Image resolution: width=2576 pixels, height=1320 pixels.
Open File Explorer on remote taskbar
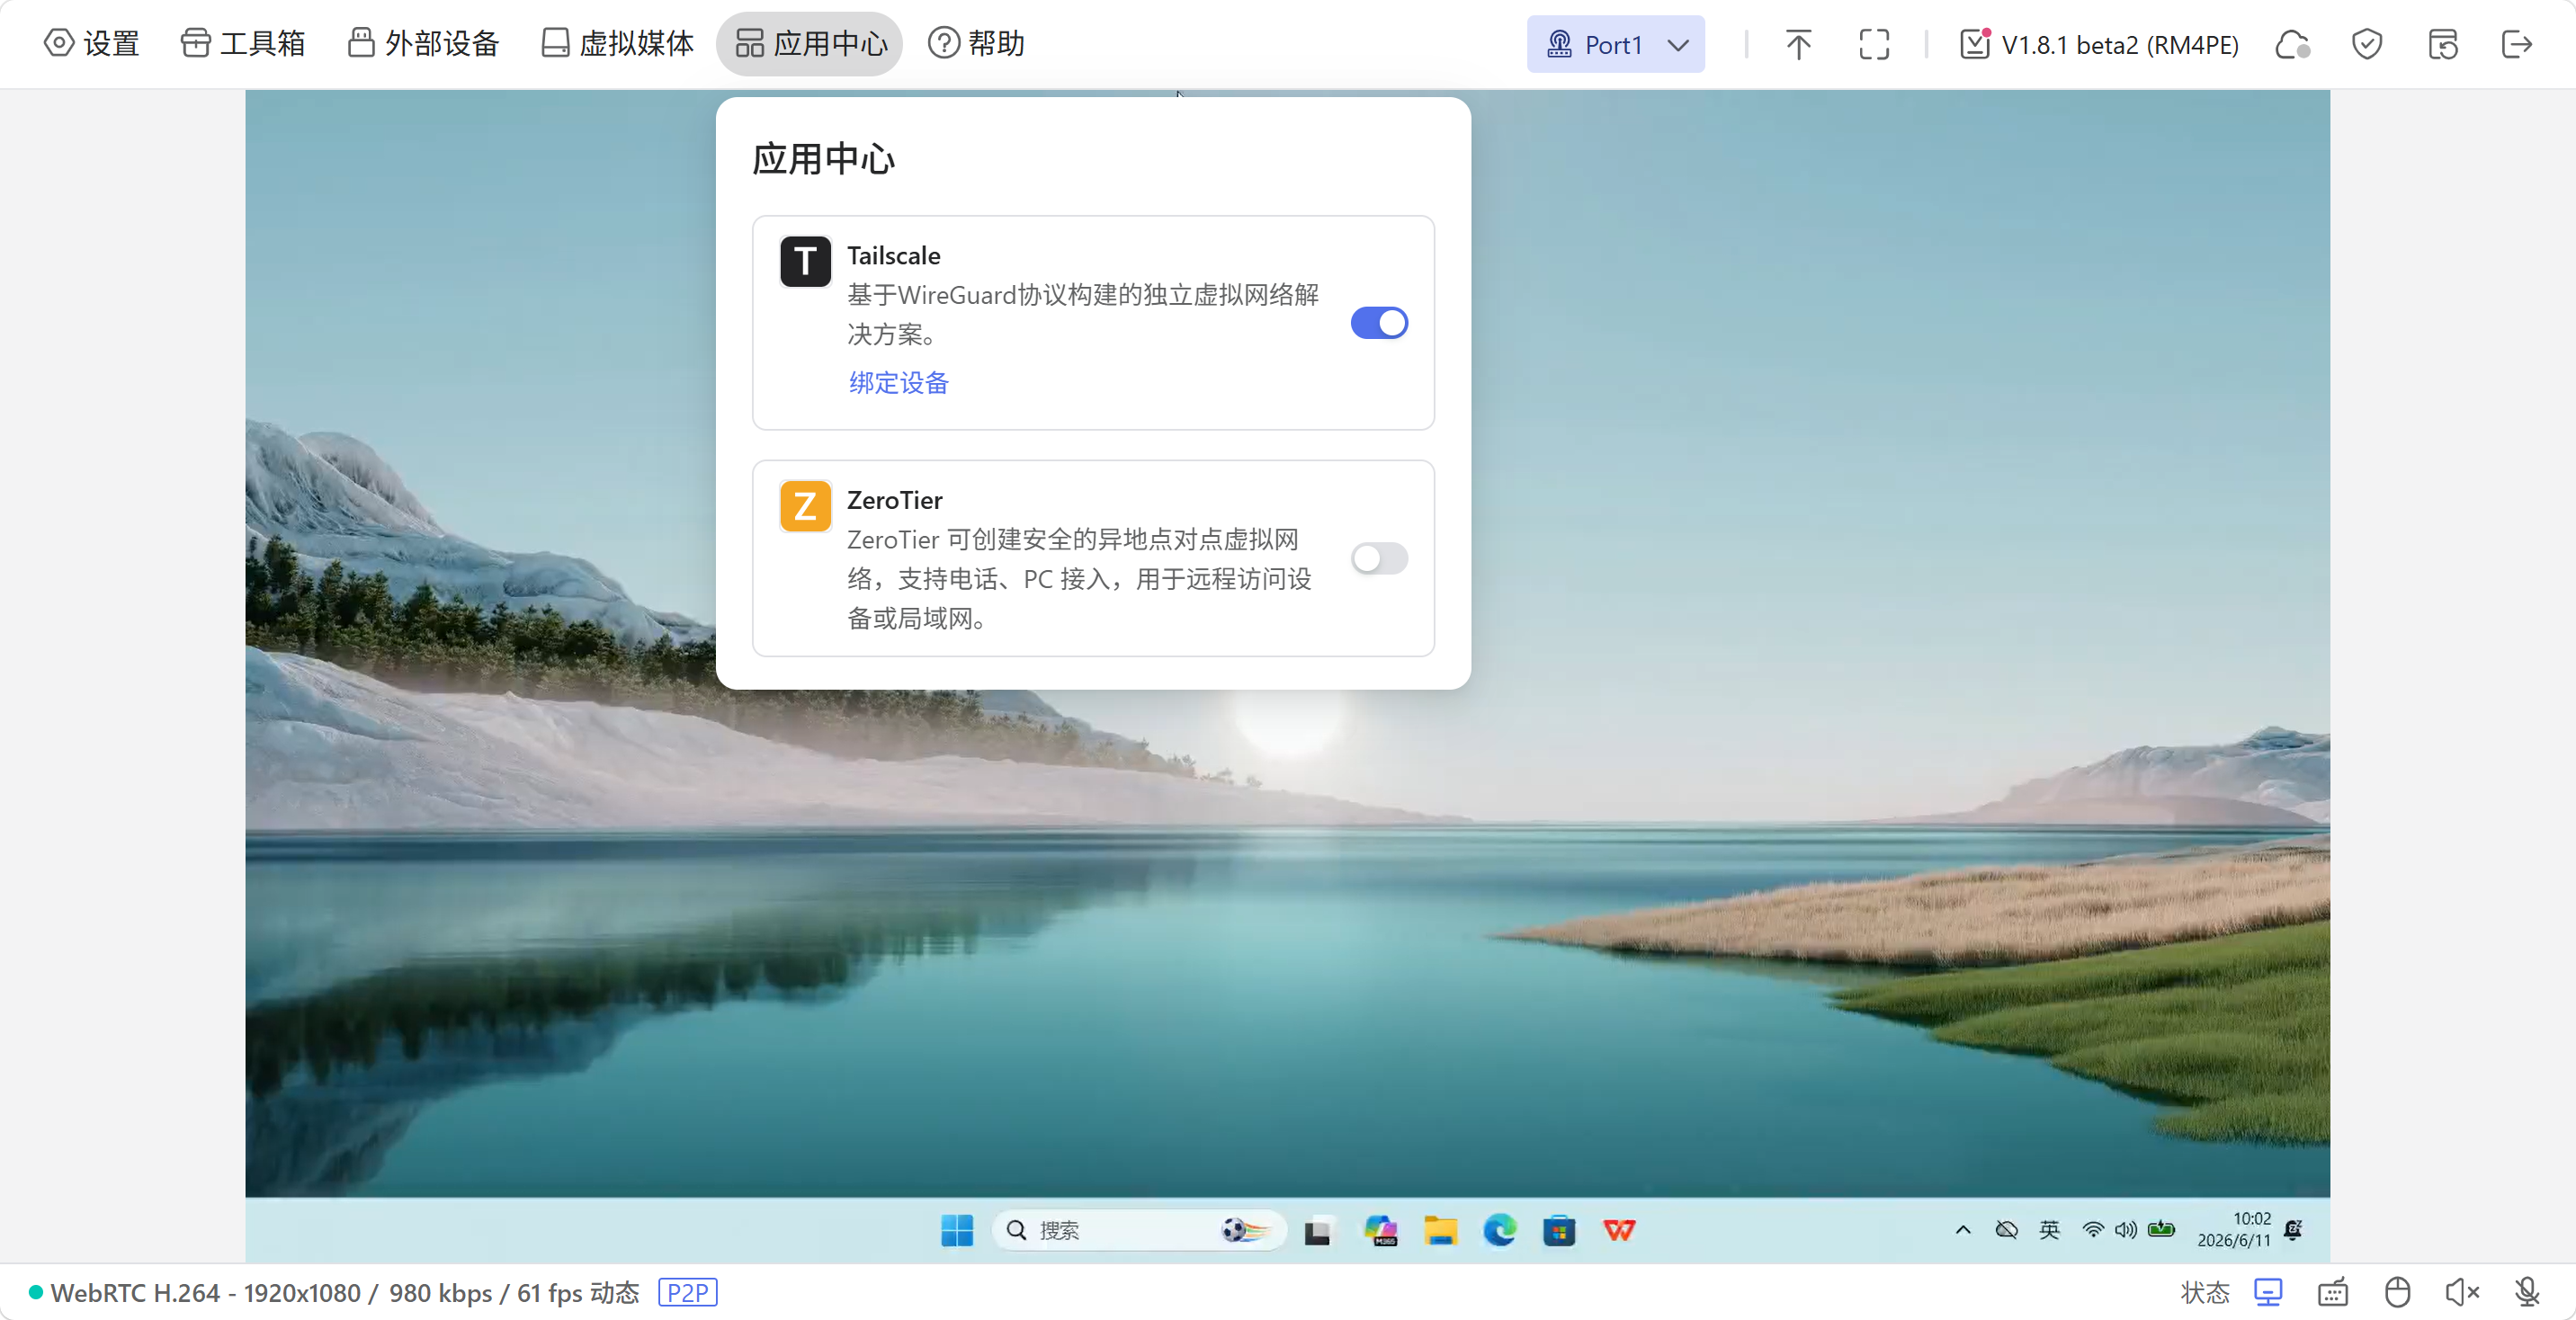coord(1440,1230)
